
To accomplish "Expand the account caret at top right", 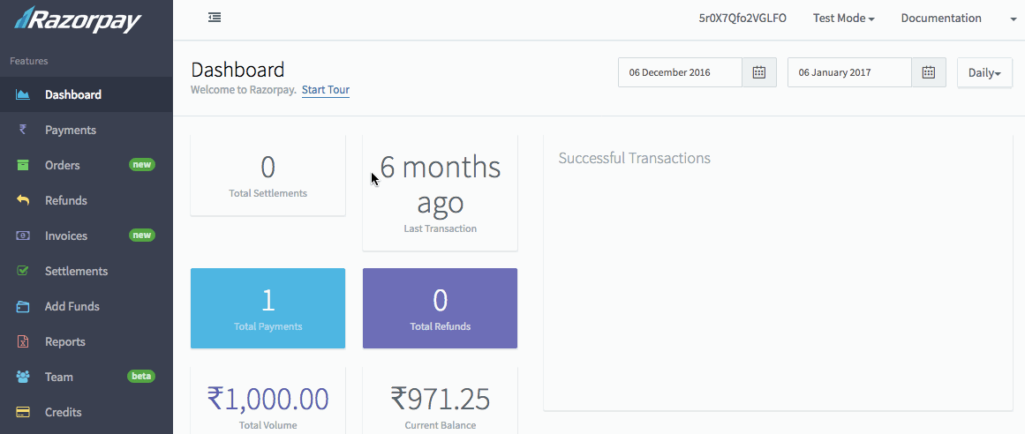I will point(1014,19).
